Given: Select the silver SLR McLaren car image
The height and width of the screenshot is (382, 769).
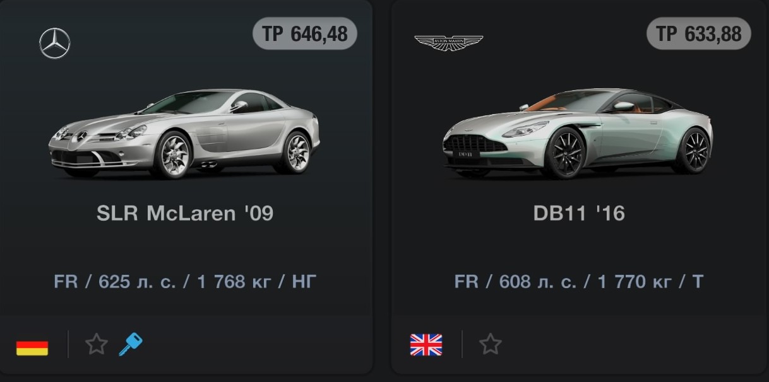Looking at the screenshot, I should pyautogui.click(x=184, y=133).
